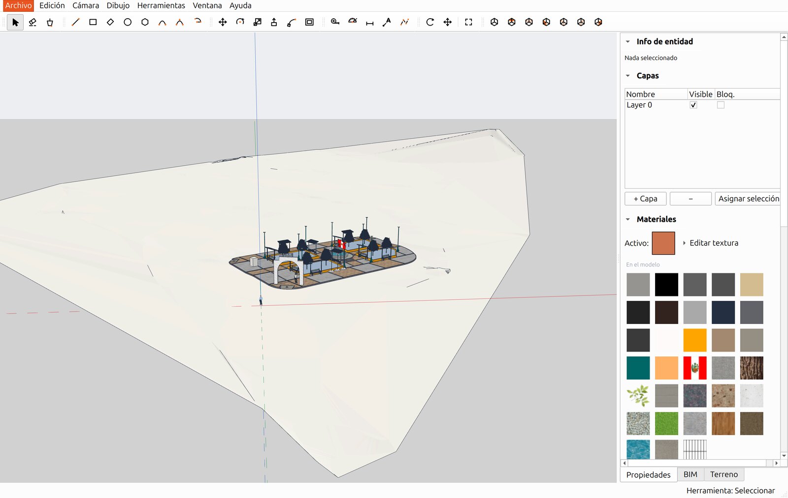Image resolution: width=788 pixels, height=498 pixels.
Task: Select the Rectangle tool
Action: point(93,22)
